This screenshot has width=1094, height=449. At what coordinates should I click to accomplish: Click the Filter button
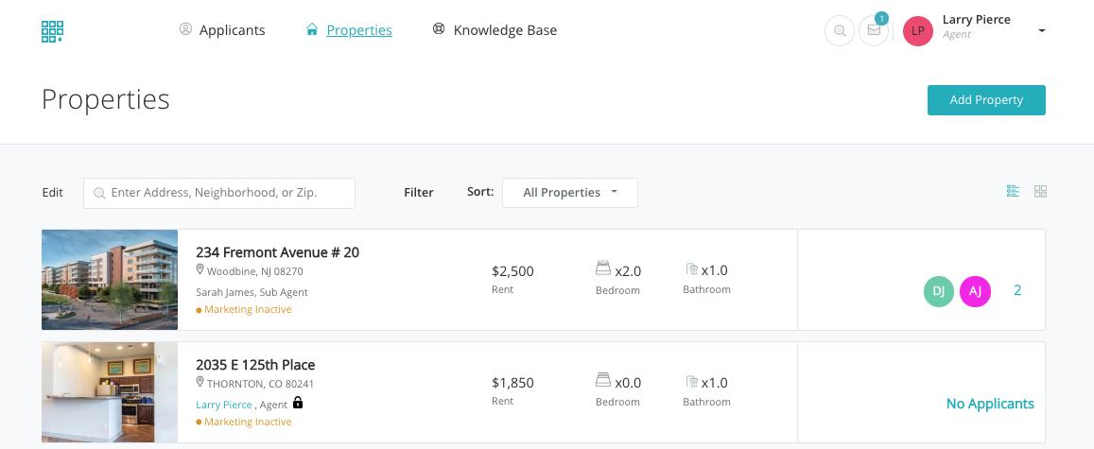coord(419,193)
